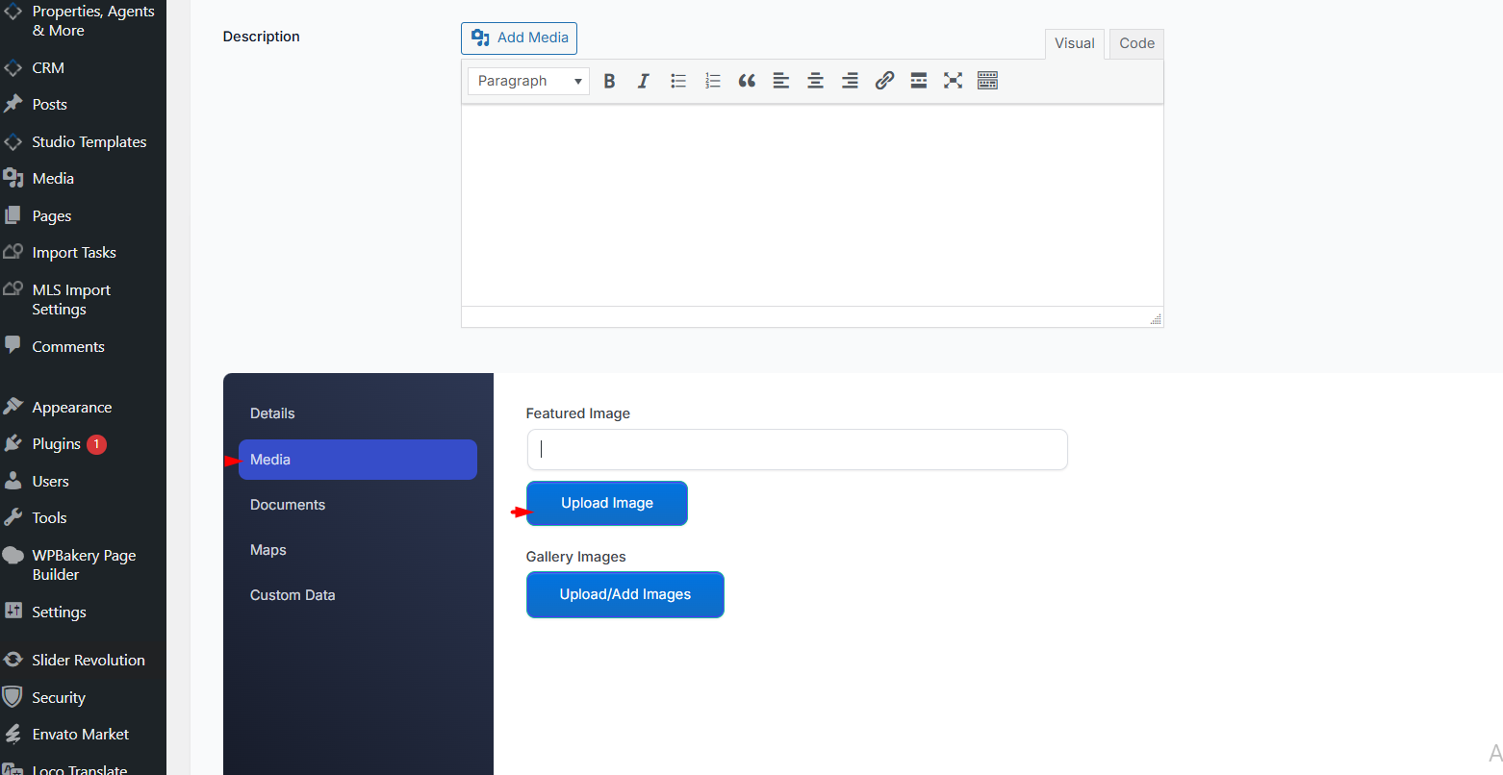This screenshot has width=1503, height=775.
Task: Toggle the editor toolbar visibility
Action: pyautogui.click(x=987, y=81)
